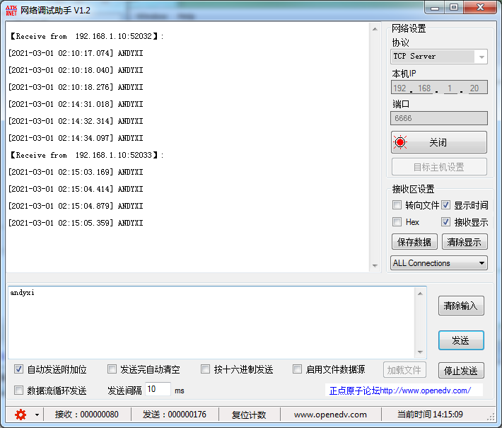Click the log line timestamped 02:10:18.040

click(76, 70)
